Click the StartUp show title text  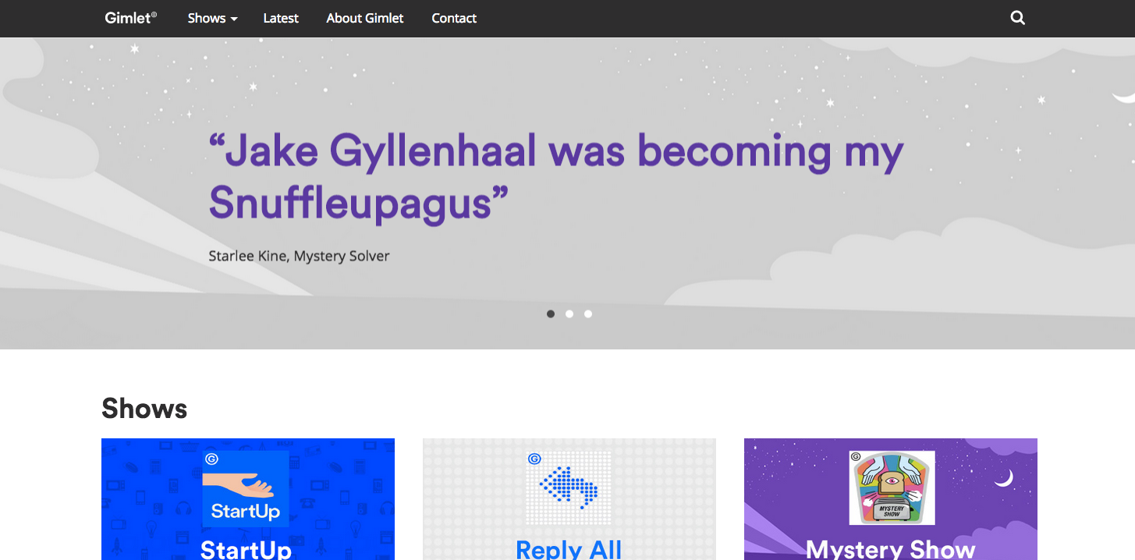pos(246,549)
